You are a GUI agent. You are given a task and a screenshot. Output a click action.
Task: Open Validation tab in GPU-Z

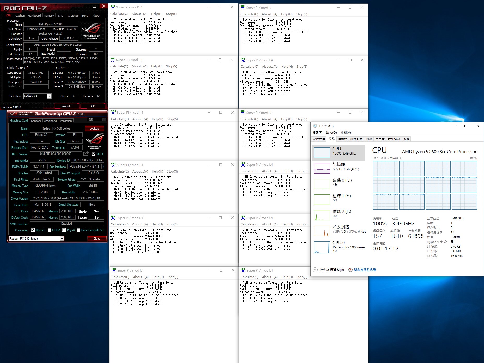[66, 121]
